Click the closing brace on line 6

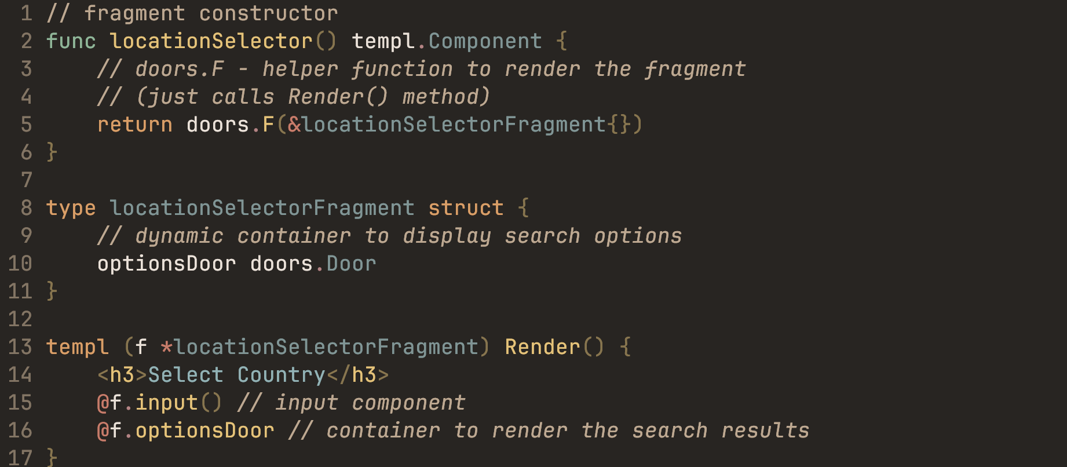tap(52, 152)
